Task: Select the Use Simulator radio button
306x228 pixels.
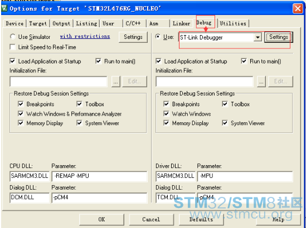Action: click(13, 37)
